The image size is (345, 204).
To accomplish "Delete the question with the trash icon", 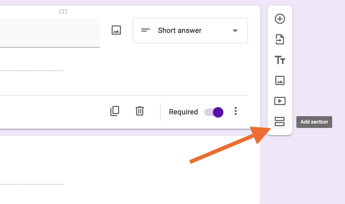I will 140,111.
